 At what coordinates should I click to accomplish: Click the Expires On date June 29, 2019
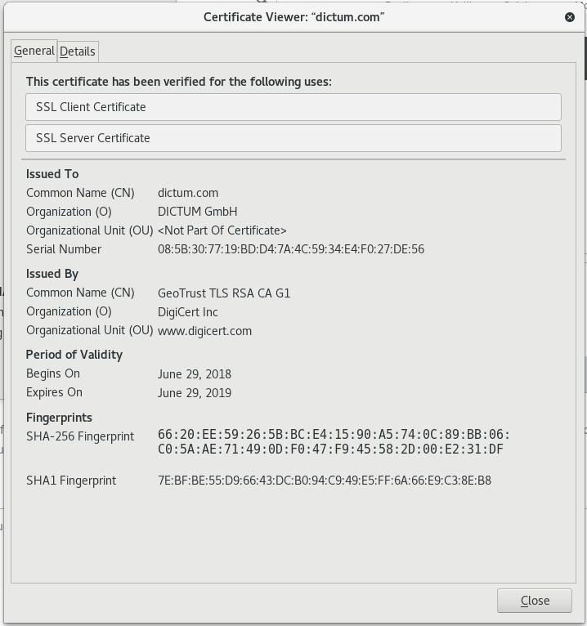point(195,393)
